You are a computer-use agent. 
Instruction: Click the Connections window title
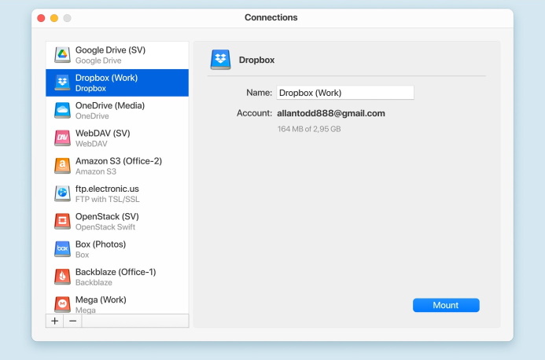(271, 17)
